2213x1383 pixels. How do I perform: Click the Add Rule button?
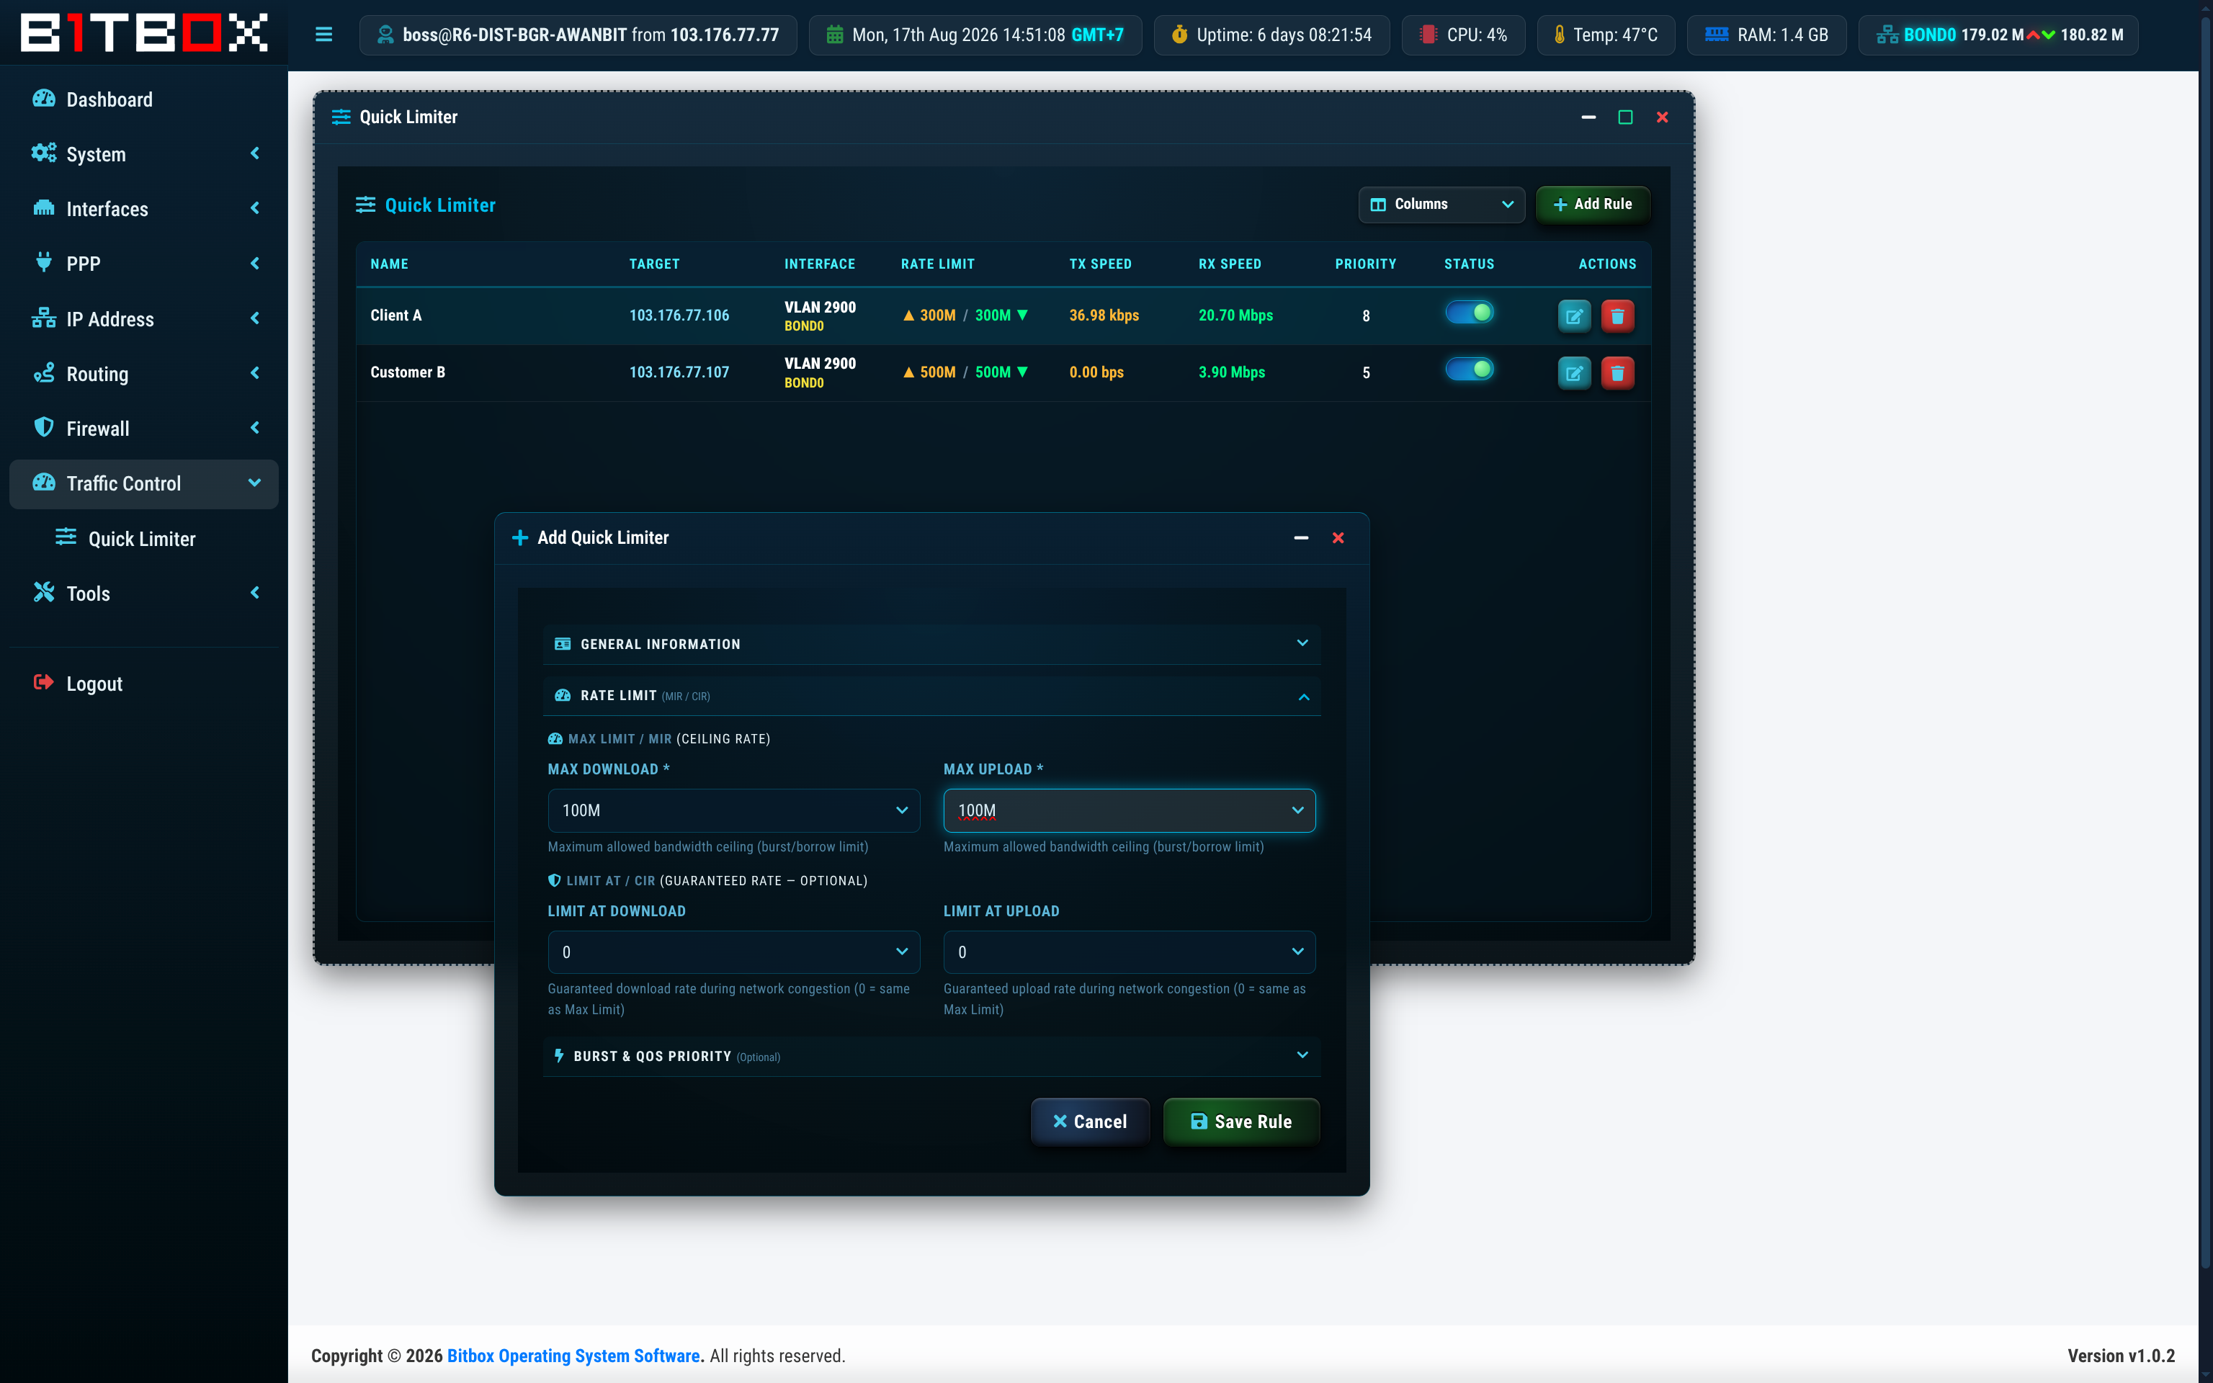[x=1592, y=204]
